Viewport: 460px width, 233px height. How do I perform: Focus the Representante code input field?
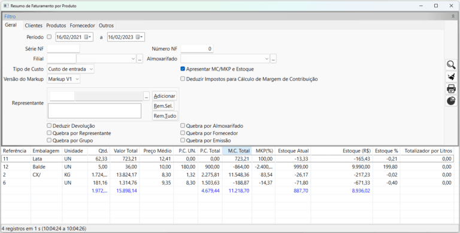62,96
